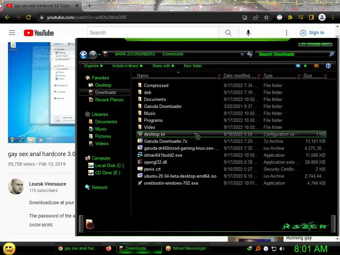
Task: Open Leurak Vinesauce channel link
Action: 48,184
